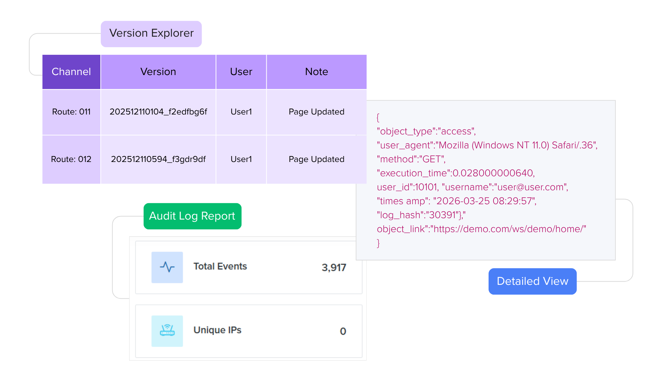Click the User column header
This screenshot has width=671, height=377.
tap(241, 72)
